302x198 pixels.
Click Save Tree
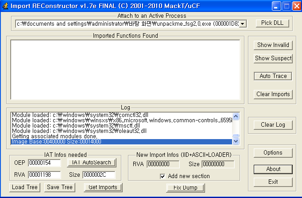60,187
